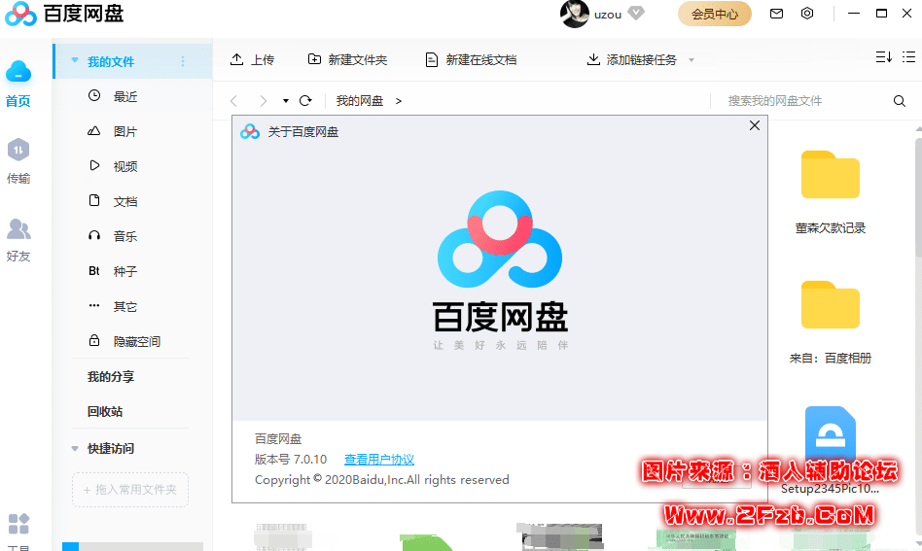
Task: Select 我的文件 in sidebar
Action: [133, 61]
